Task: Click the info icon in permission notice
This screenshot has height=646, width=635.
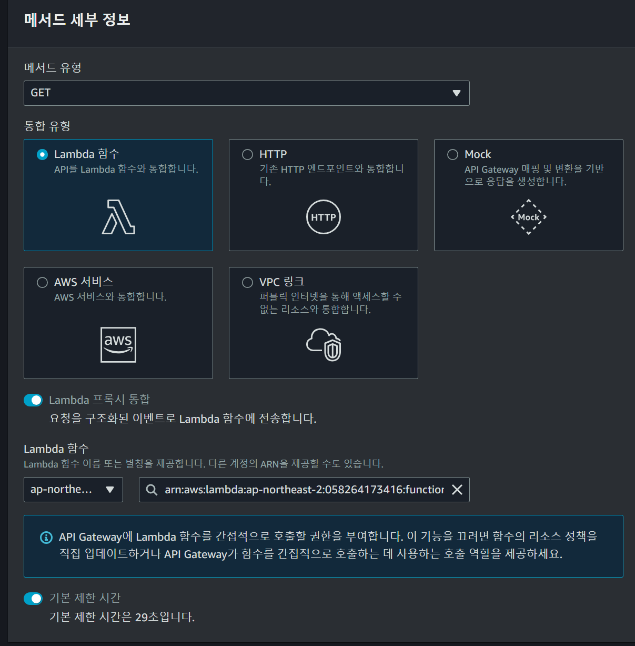Action: click(x=46, y=538)
